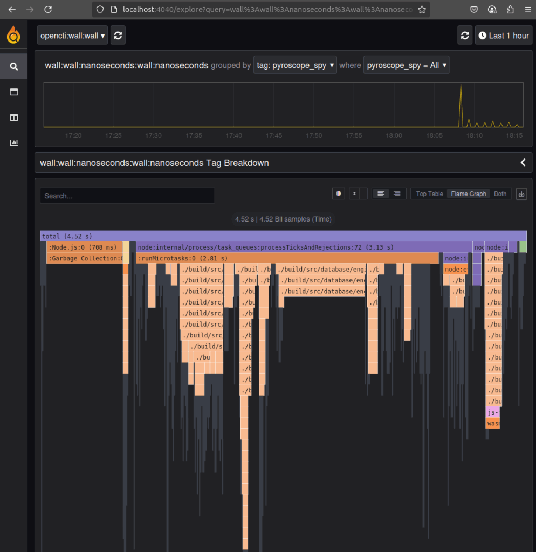Collapse frames using the double-chevron icon
The image size is (536, 552).
tap(354, 193)
